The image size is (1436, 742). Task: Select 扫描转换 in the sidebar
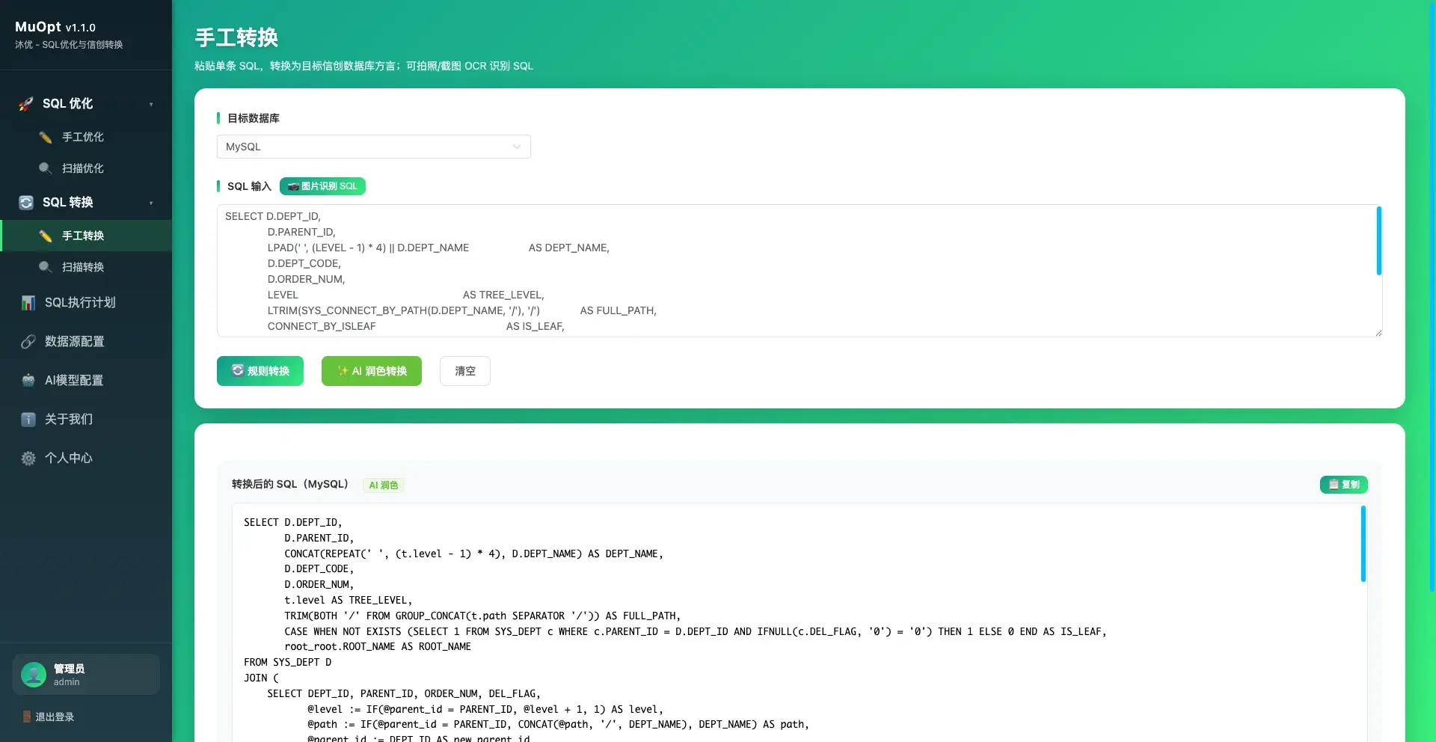(x=86, y=267)
